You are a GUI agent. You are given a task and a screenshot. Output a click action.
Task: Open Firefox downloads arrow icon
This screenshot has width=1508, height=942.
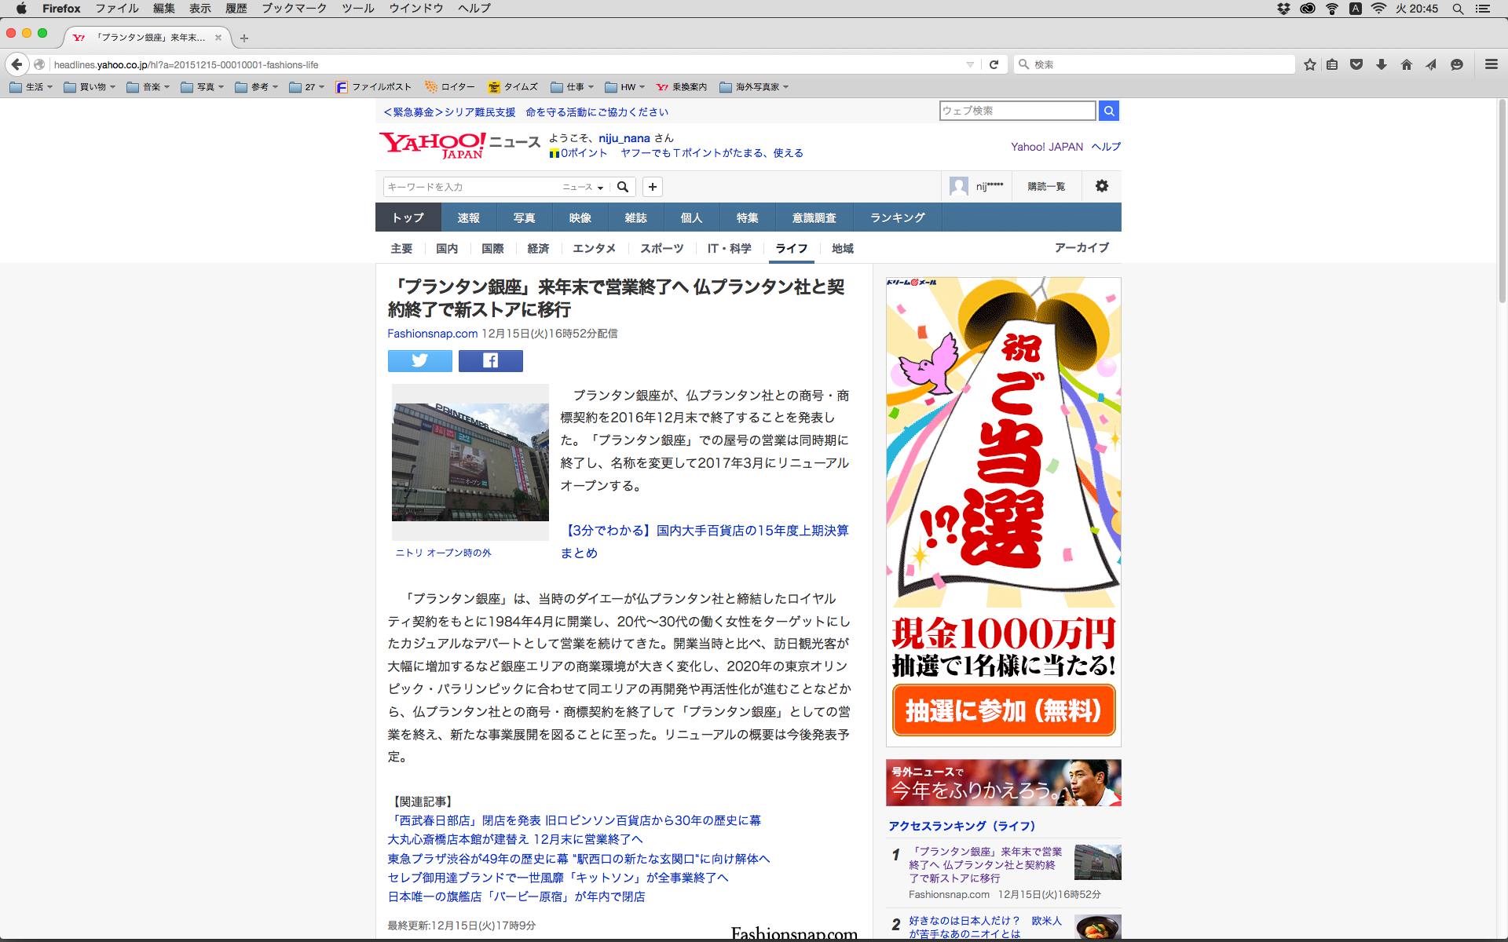[x=1381, y=64]
